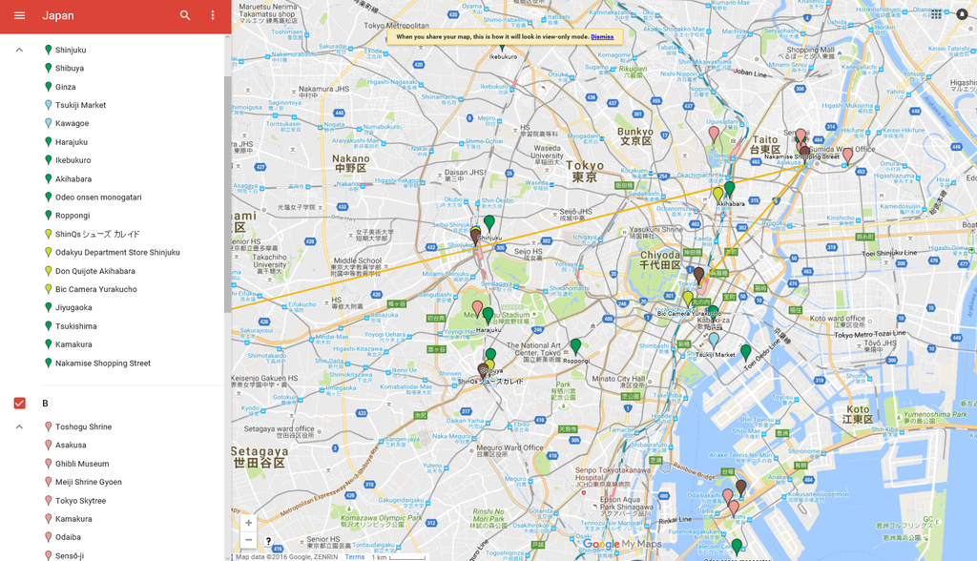Select Ghibli Museum in layer B

coord(82,464)
